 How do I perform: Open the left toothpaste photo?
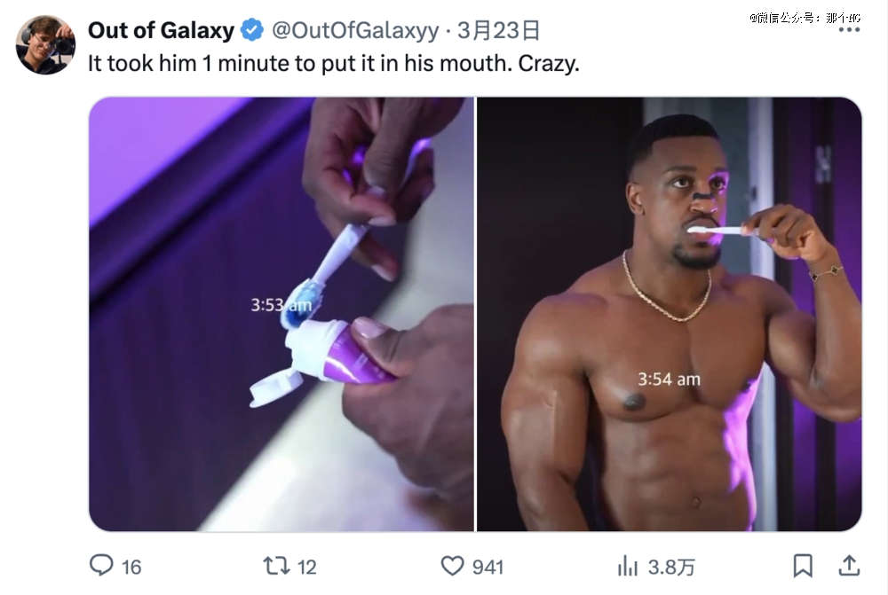pos(281,314)
